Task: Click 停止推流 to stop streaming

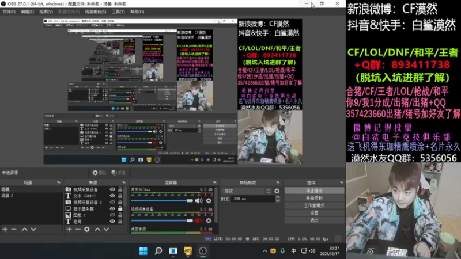Action: (x=314, y=191)
